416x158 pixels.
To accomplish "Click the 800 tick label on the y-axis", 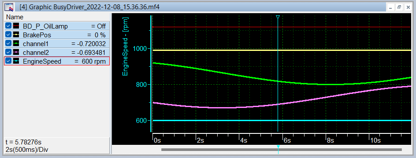I will [x=141, y=85].
